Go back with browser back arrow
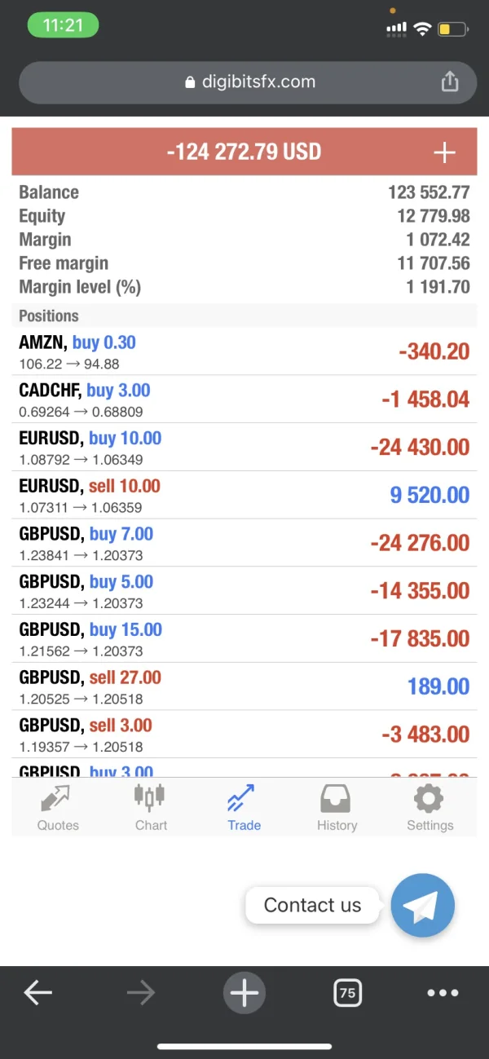 (38, 992)
